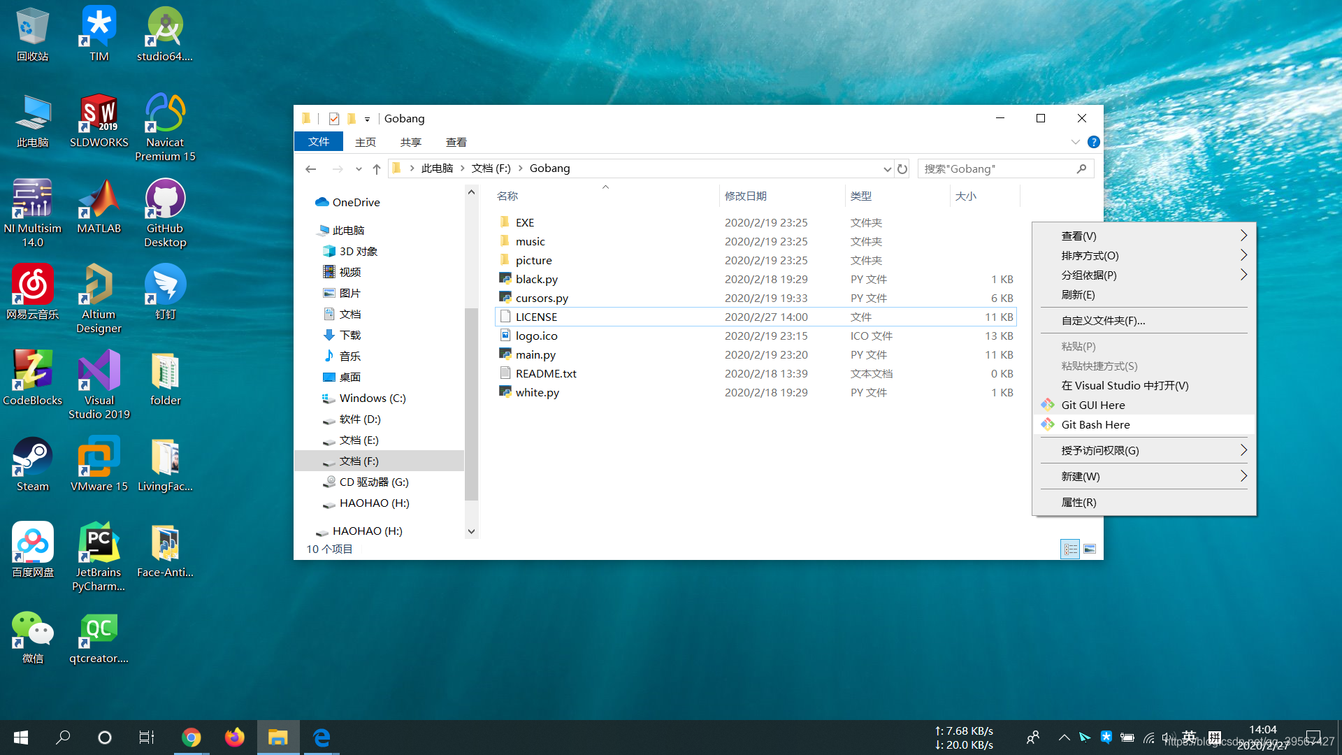
Task: Select 在 Visual Studio 中打开(V)
Action: click(1144, 385)
